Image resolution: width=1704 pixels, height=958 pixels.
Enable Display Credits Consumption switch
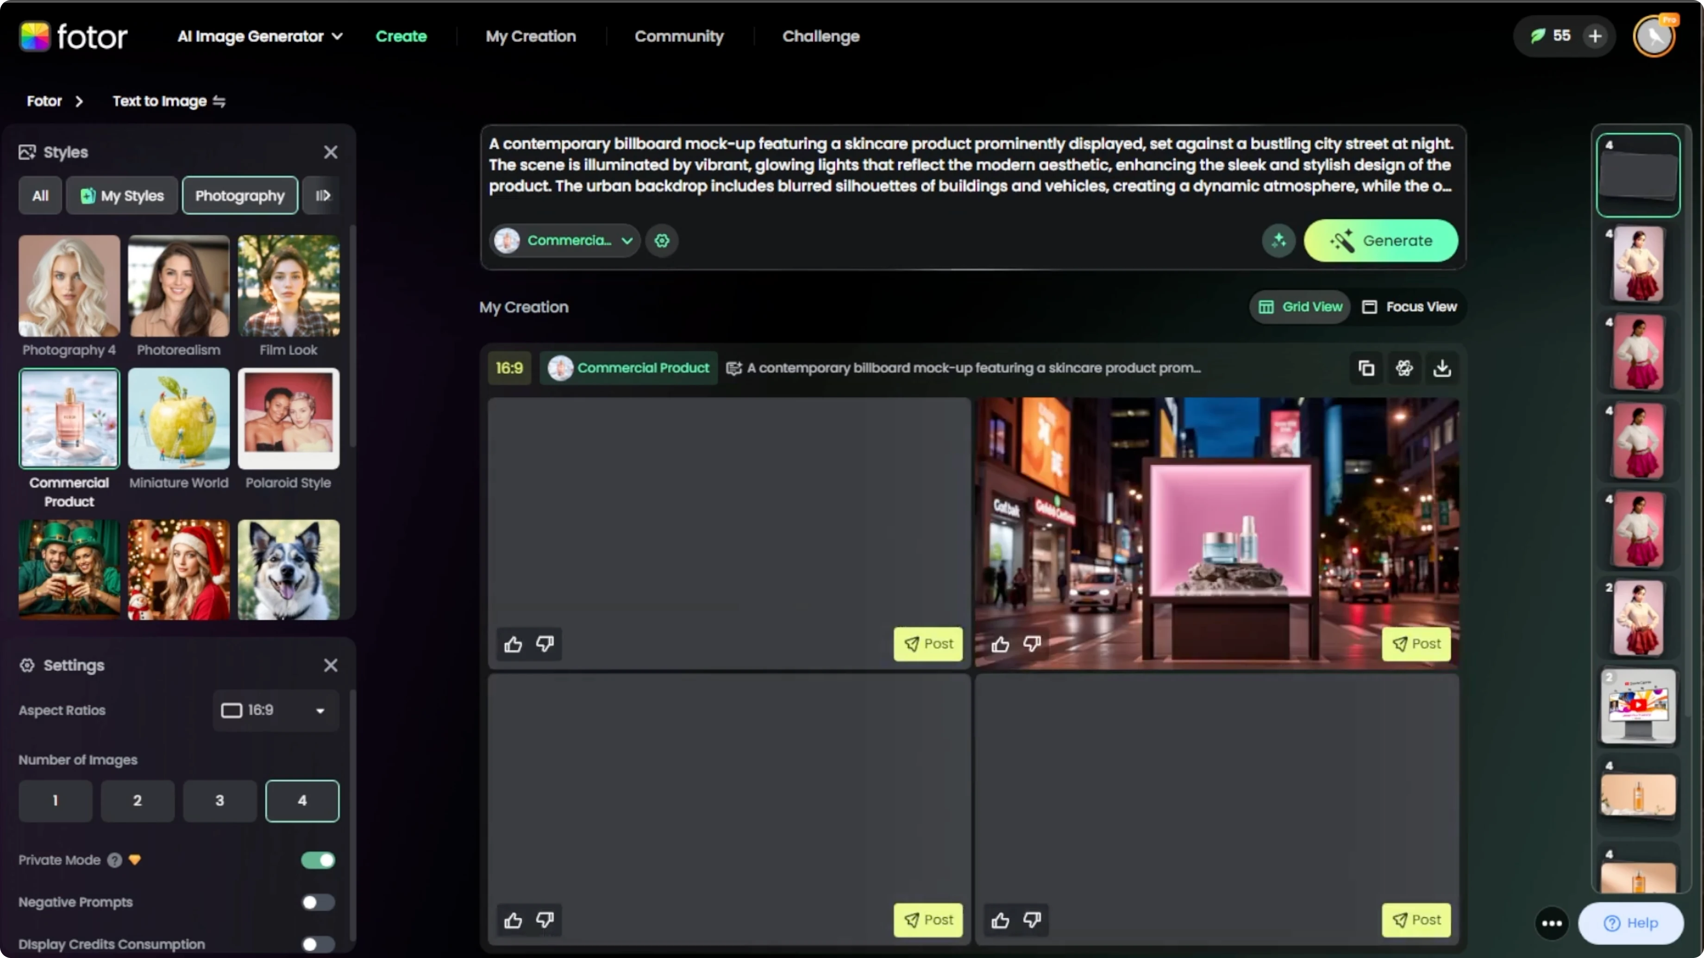point(318,944)
